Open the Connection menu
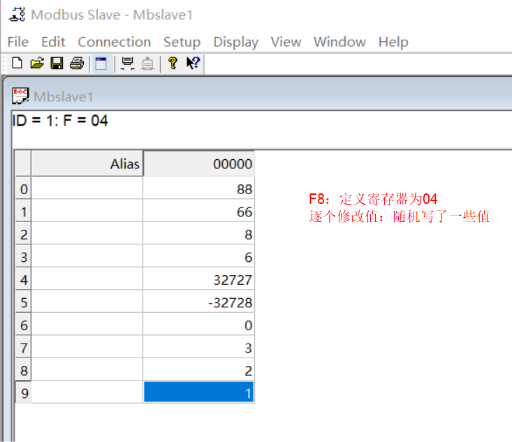The width and height of the screenshot is (512, 442). pyautogui.click(x=115, y=42)
